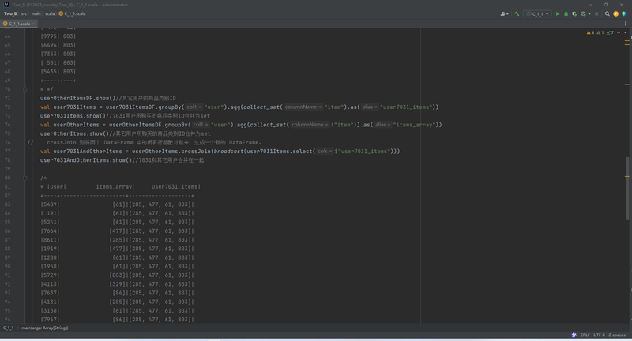Close the C_1_1.scala editor tab
Screen dimensions: 632x341
tap(34, 24)
